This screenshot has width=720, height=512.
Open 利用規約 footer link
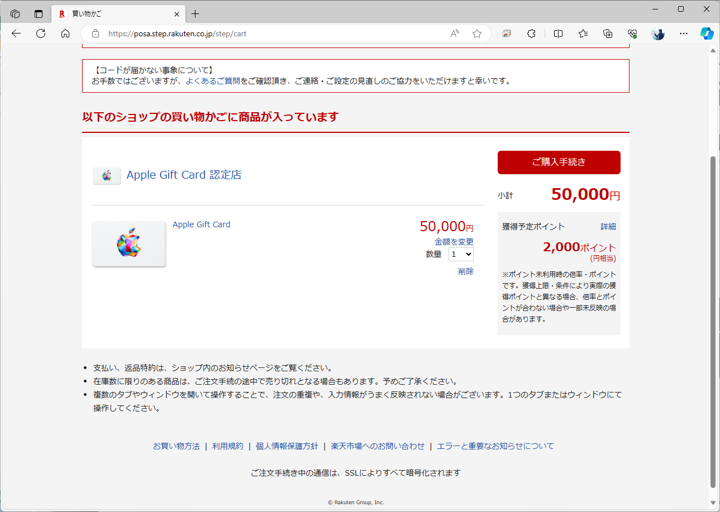[228, 446]
